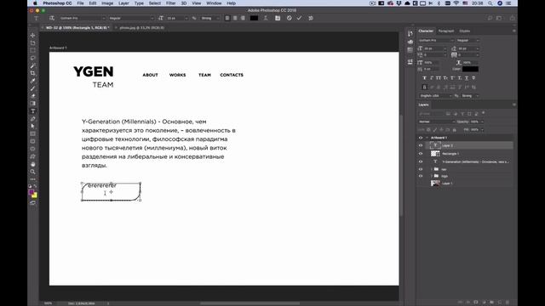The height and width of the screenshot is (306, 545).
Task: Hide the logo group layer
Action: [421, 176]
